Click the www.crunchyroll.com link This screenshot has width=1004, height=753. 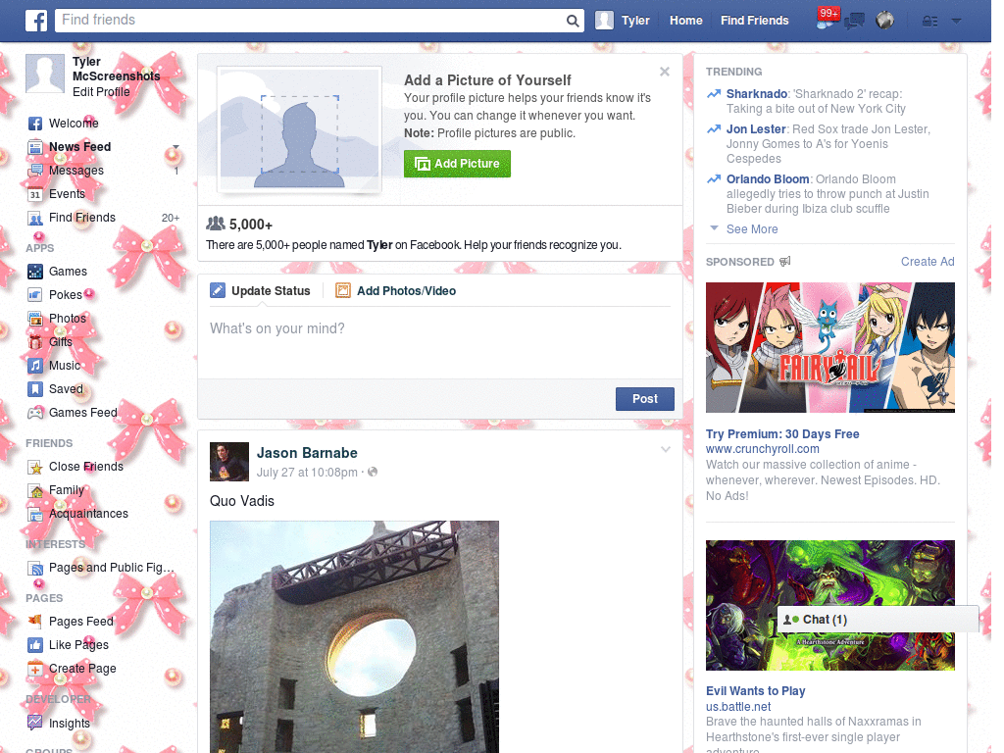762,449
